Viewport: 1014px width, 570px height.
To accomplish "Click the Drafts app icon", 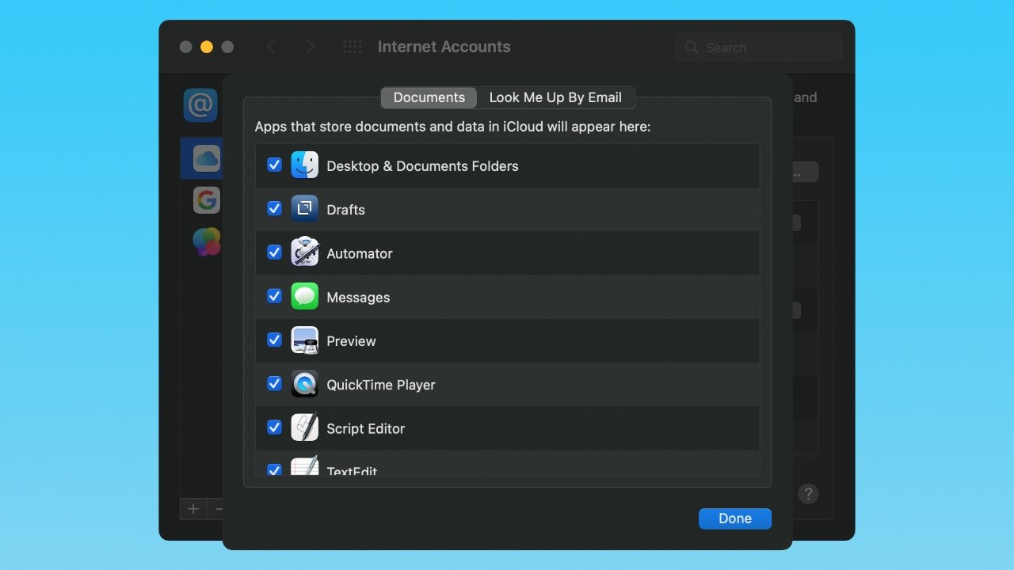I will (x=304, y=209).
